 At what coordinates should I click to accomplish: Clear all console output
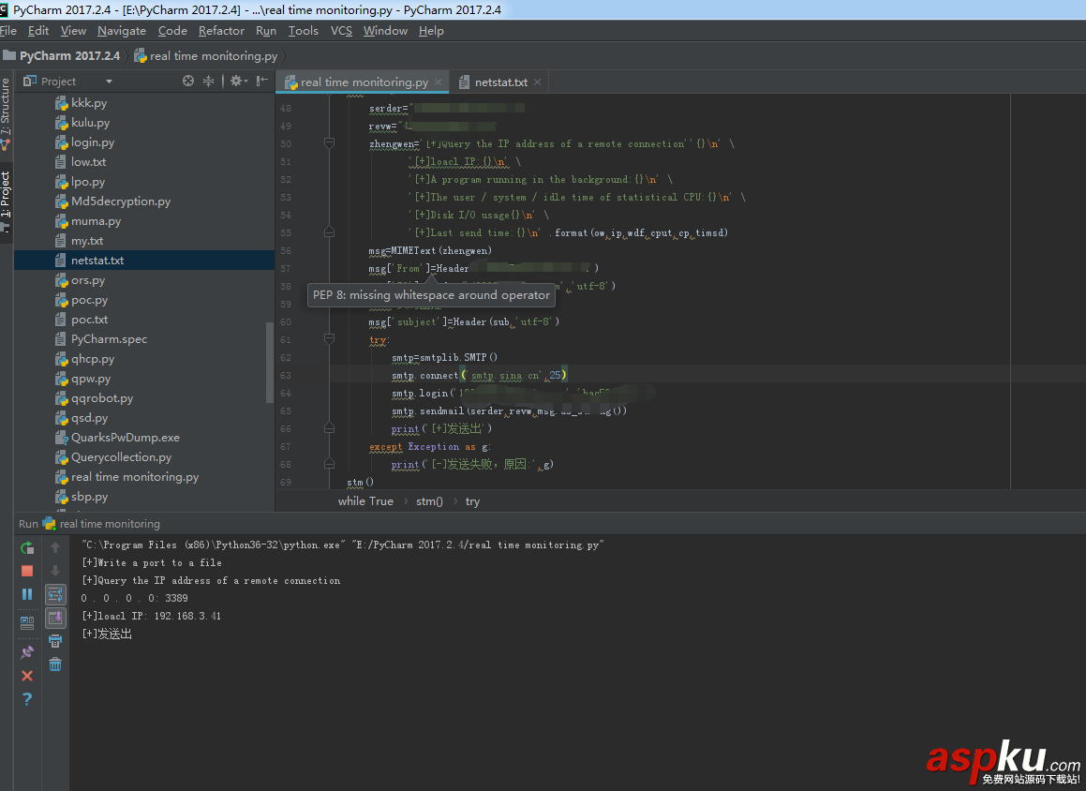55,664
